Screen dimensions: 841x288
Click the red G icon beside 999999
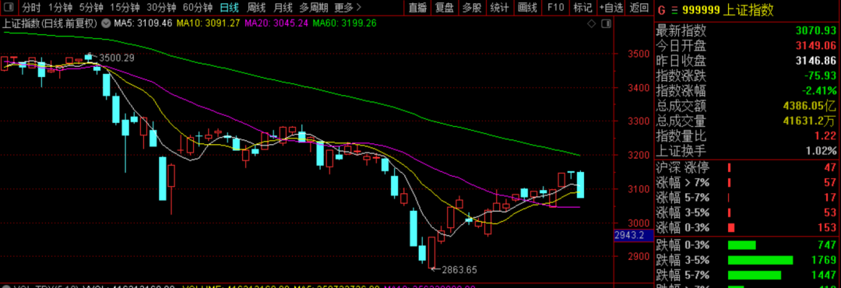[x=661, y=10]
